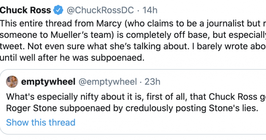Click "This entire thread from Marcy" opening text
Viewport: 266px width, 140px height.
click(61, 23)
